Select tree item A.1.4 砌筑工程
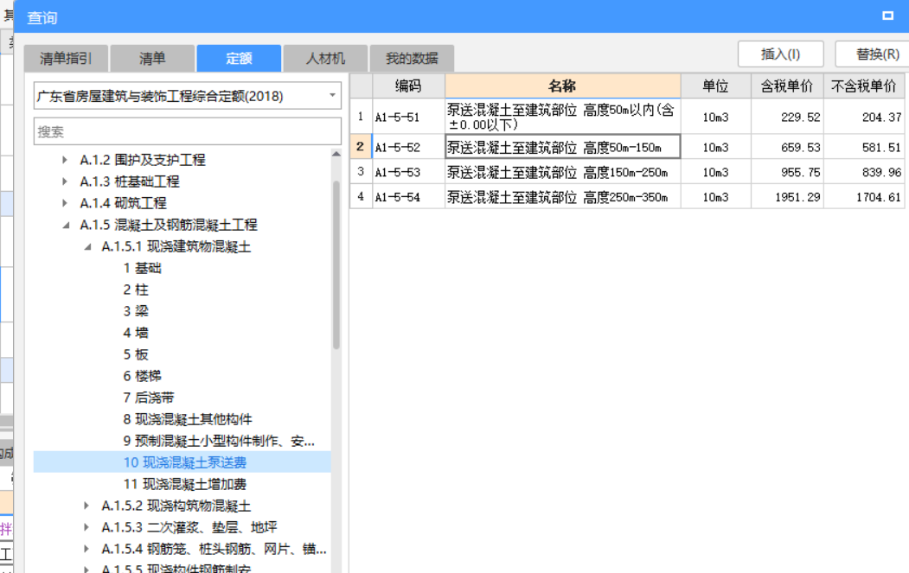The height and width of the screenshot is (573, 909). coord(124,203)
